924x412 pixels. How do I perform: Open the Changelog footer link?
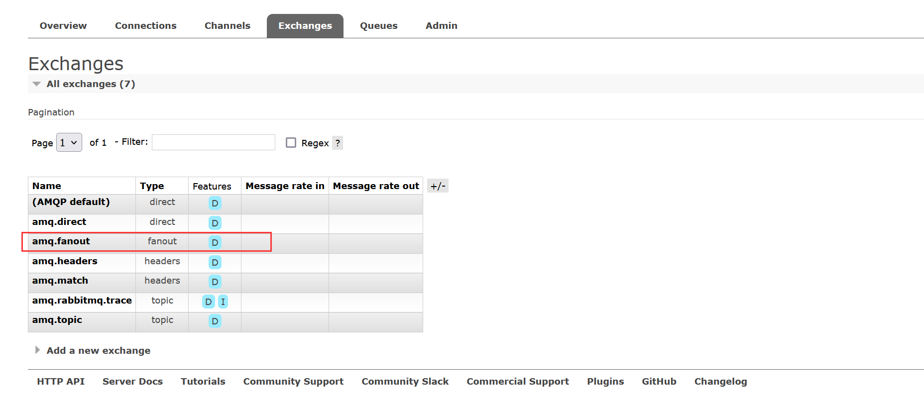tap(721, 382)
